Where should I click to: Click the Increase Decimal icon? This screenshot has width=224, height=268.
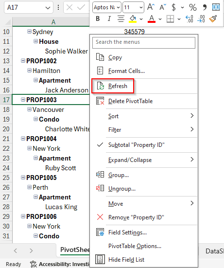coord(189,18)
